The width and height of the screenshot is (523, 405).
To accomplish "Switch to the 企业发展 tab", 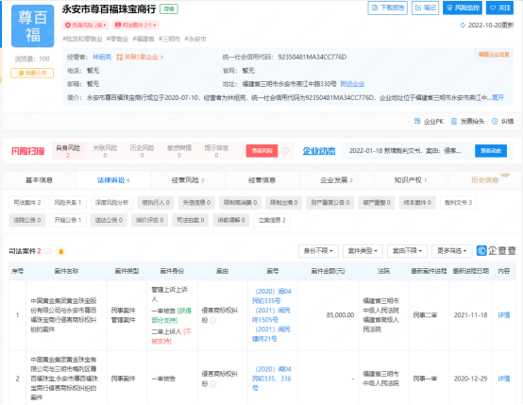I will (336, 180).
